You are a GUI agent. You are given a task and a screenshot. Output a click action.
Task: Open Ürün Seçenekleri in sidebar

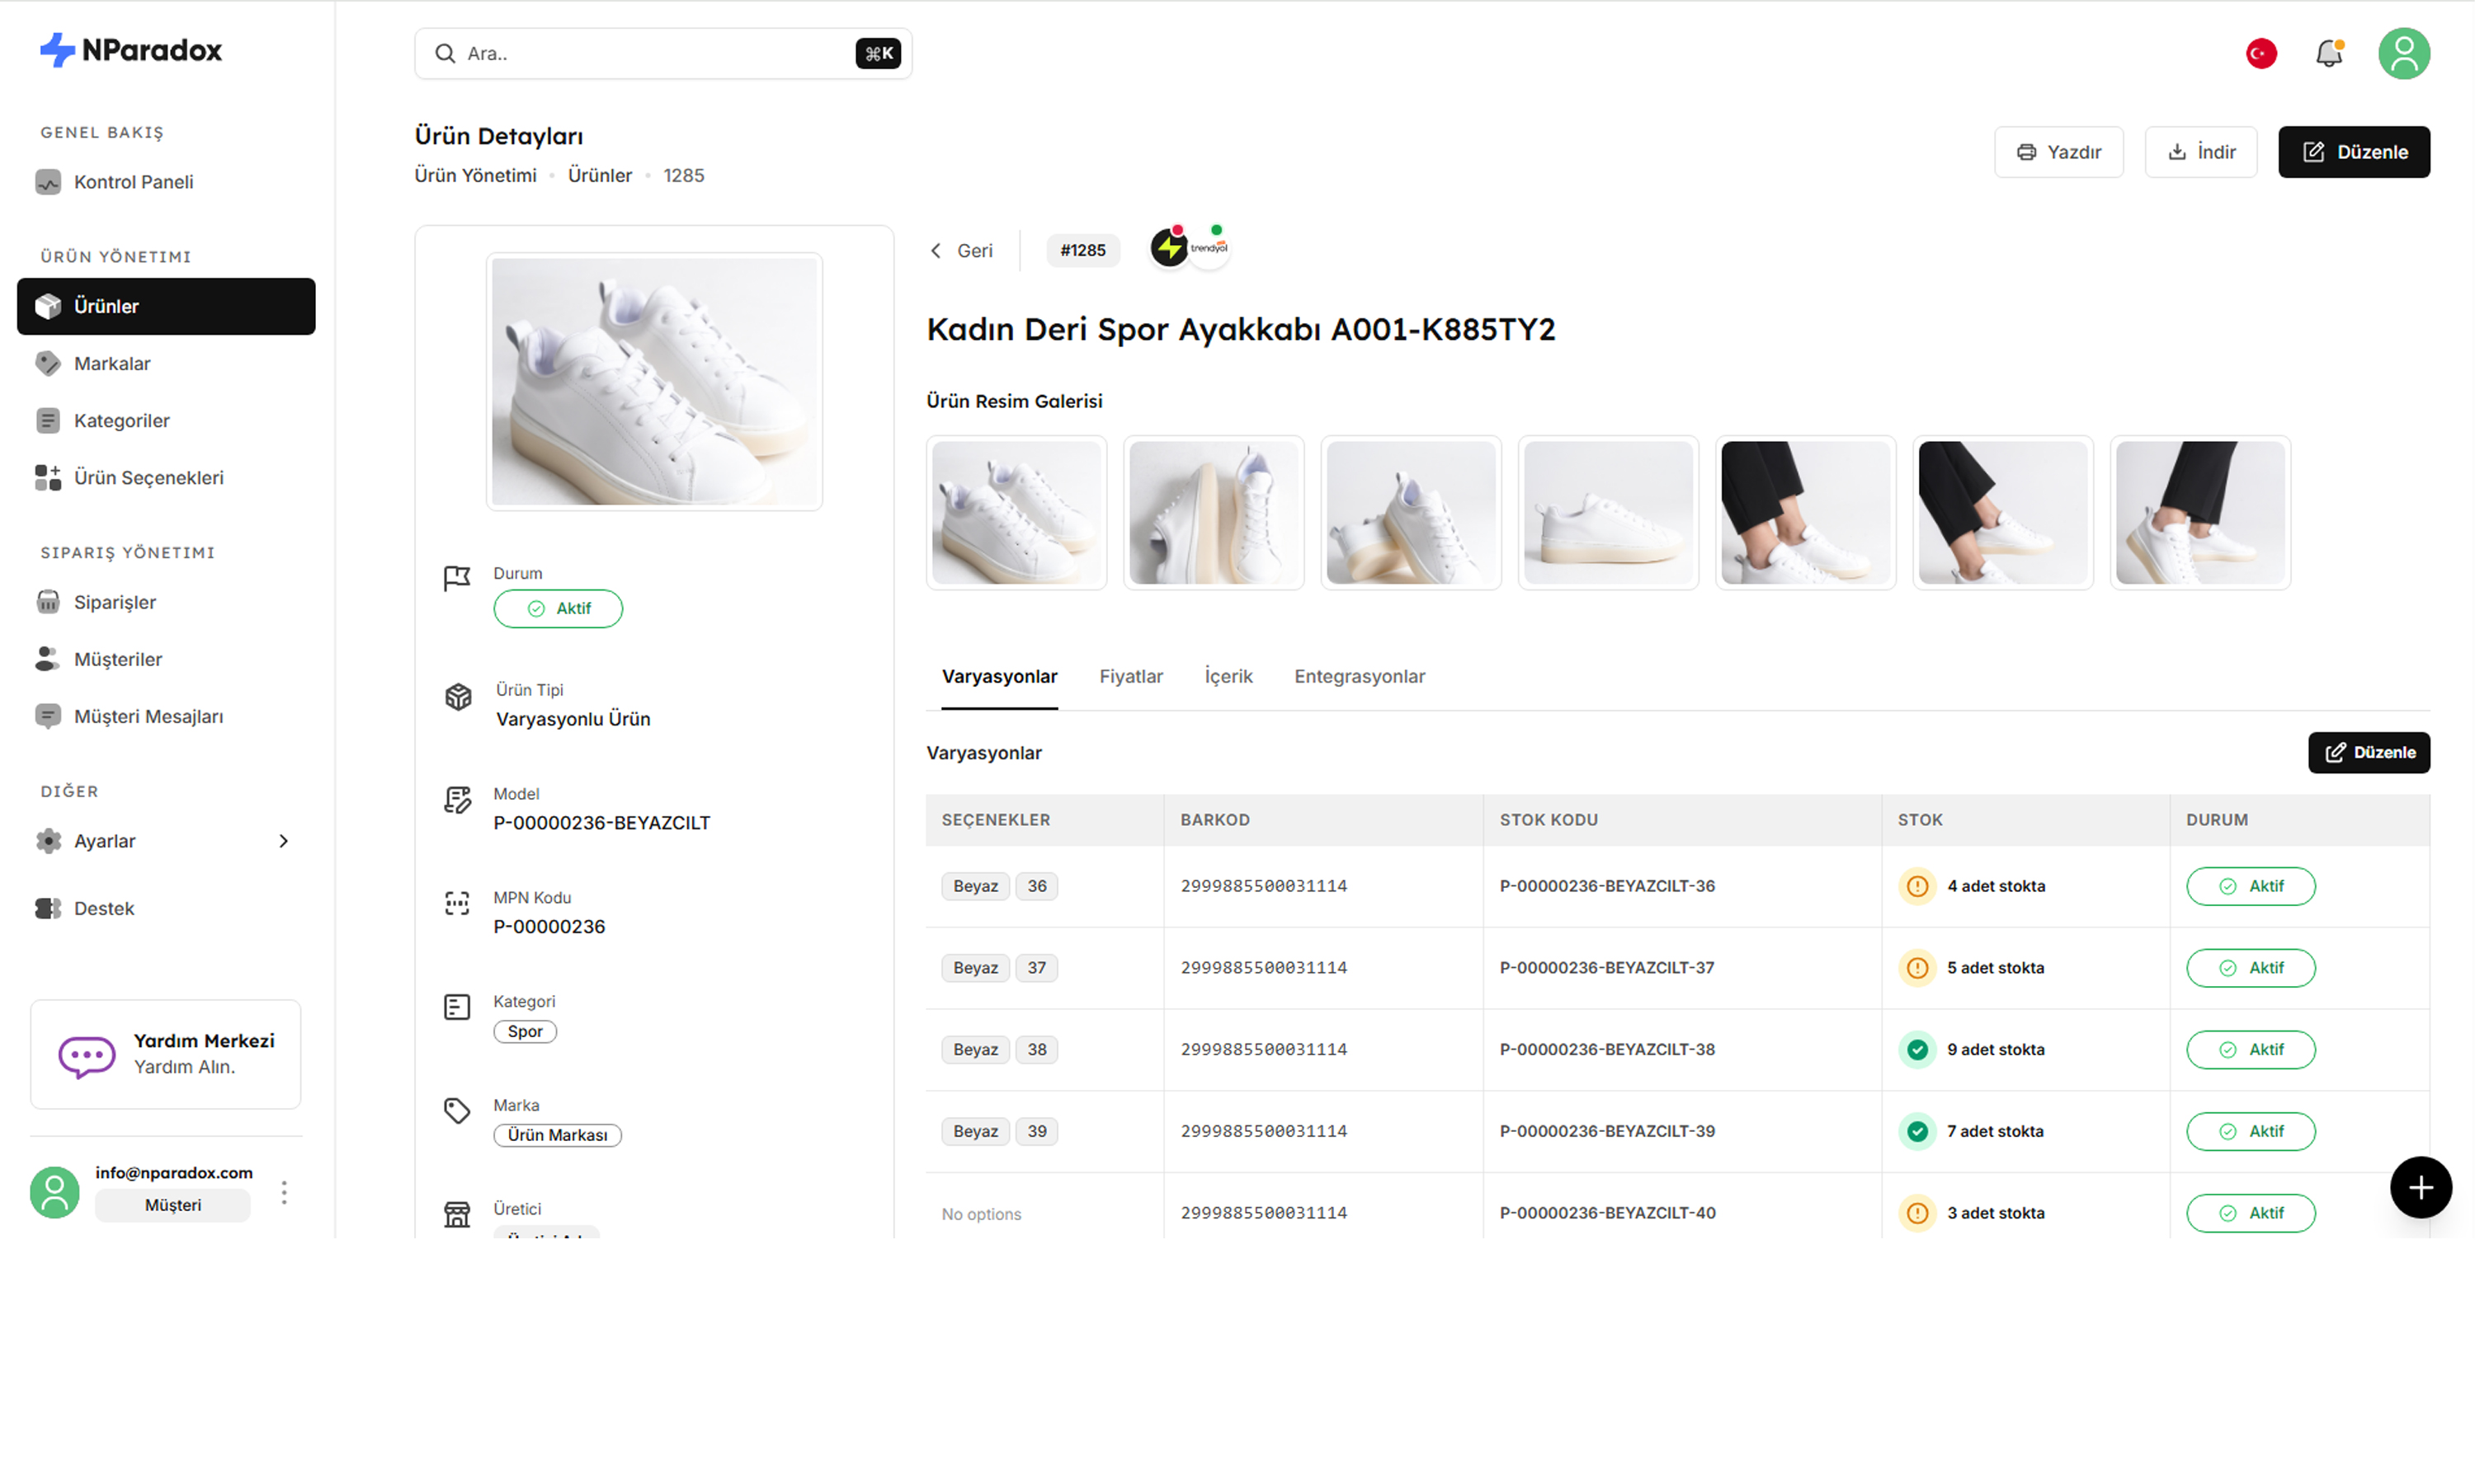(148, 477)
